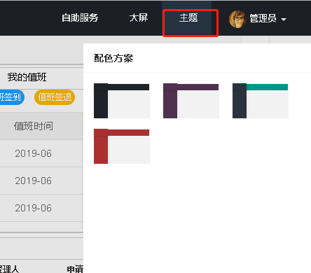Click the 值班时间 column header

click(x=34, y=126)
